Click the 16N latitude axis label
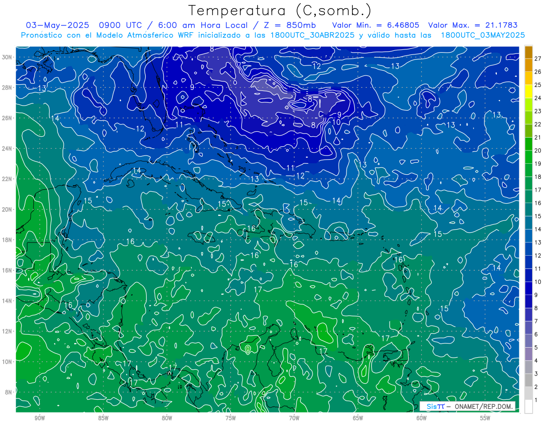This screenshot has width=550, height=424. [x=7, y=270]
